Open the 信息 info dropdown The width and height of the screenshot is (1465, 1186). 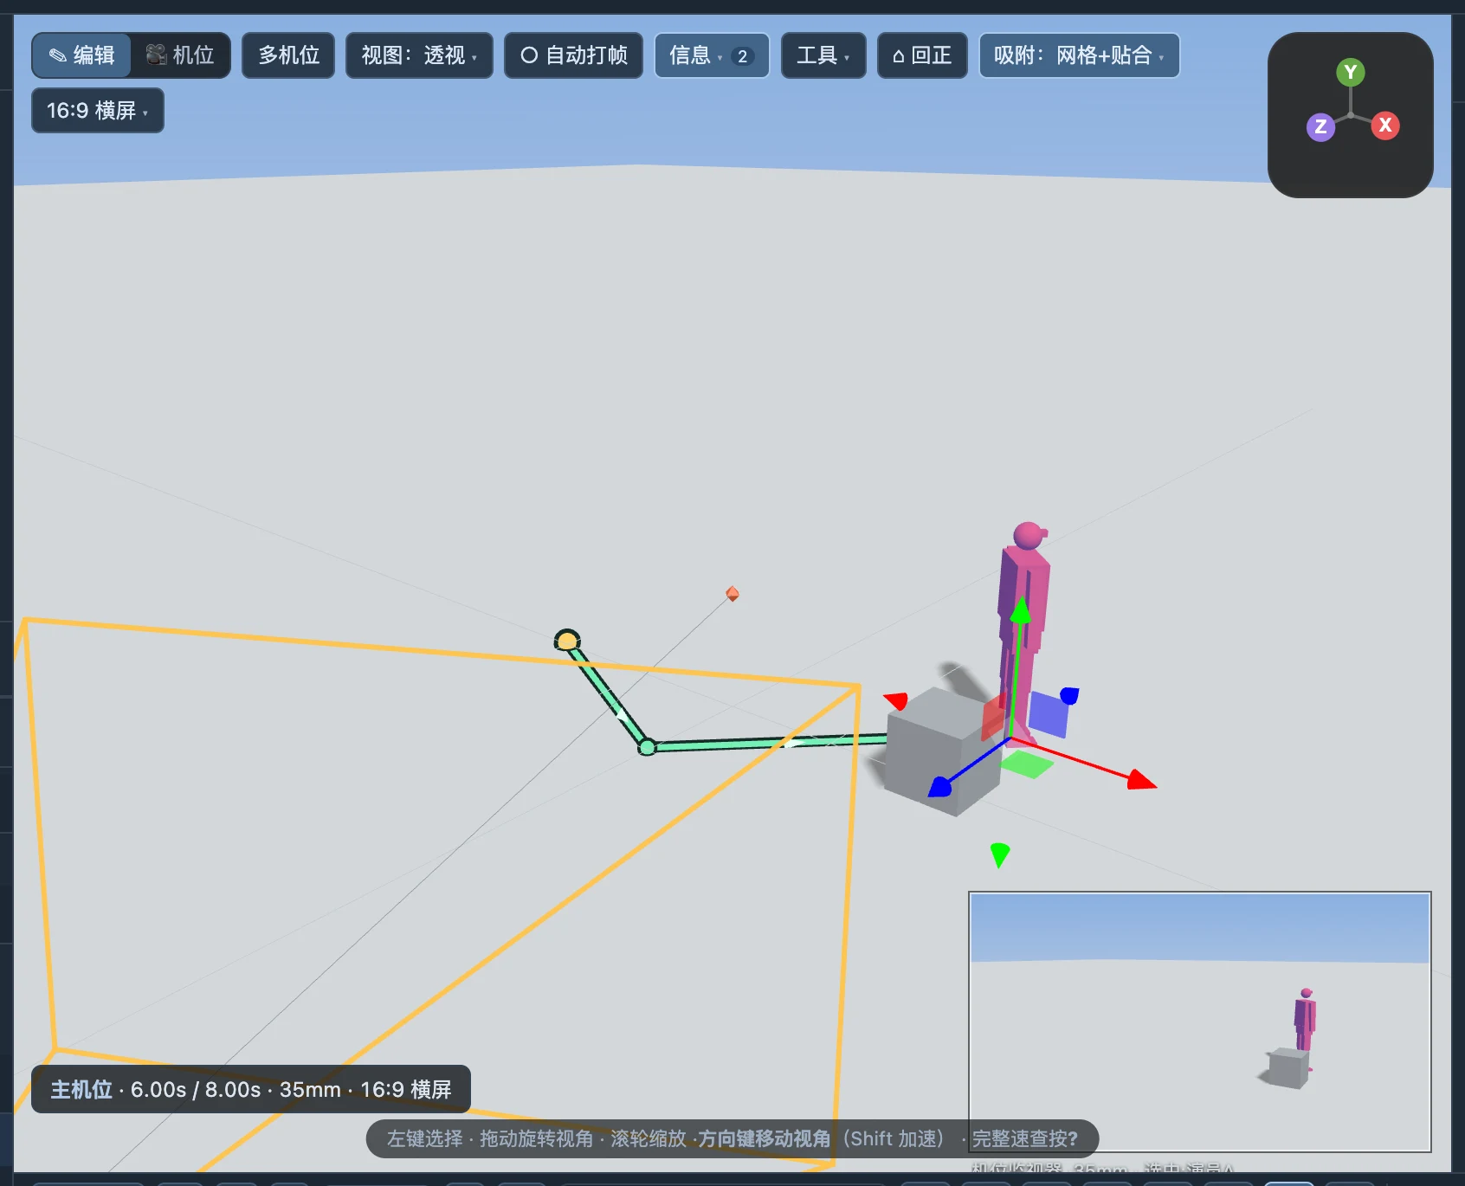pyautogui.click(x=712, y=55)
